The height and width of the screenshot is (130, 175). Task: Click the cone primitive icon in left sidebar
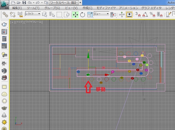click(4, 115)
